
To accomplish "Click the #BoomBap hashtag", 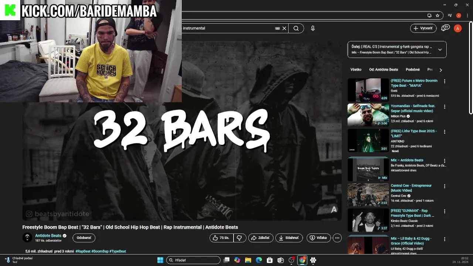I will [x=100, y=251].
